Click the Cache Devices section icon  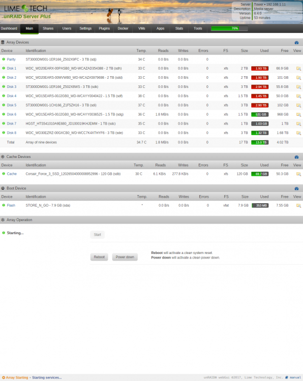click(x=3, y=157)
